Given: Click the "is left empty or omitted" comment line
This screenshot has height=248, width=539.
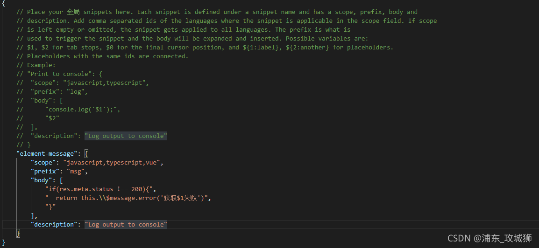Looking at the screenshot, I should click(x=183, y=30).
